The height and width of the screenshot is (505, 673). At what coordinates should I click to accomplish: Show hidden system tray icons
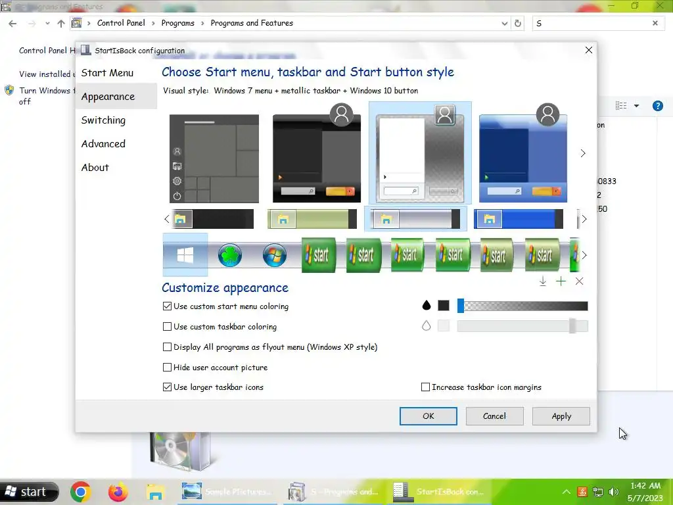click(x=567, y=492)
